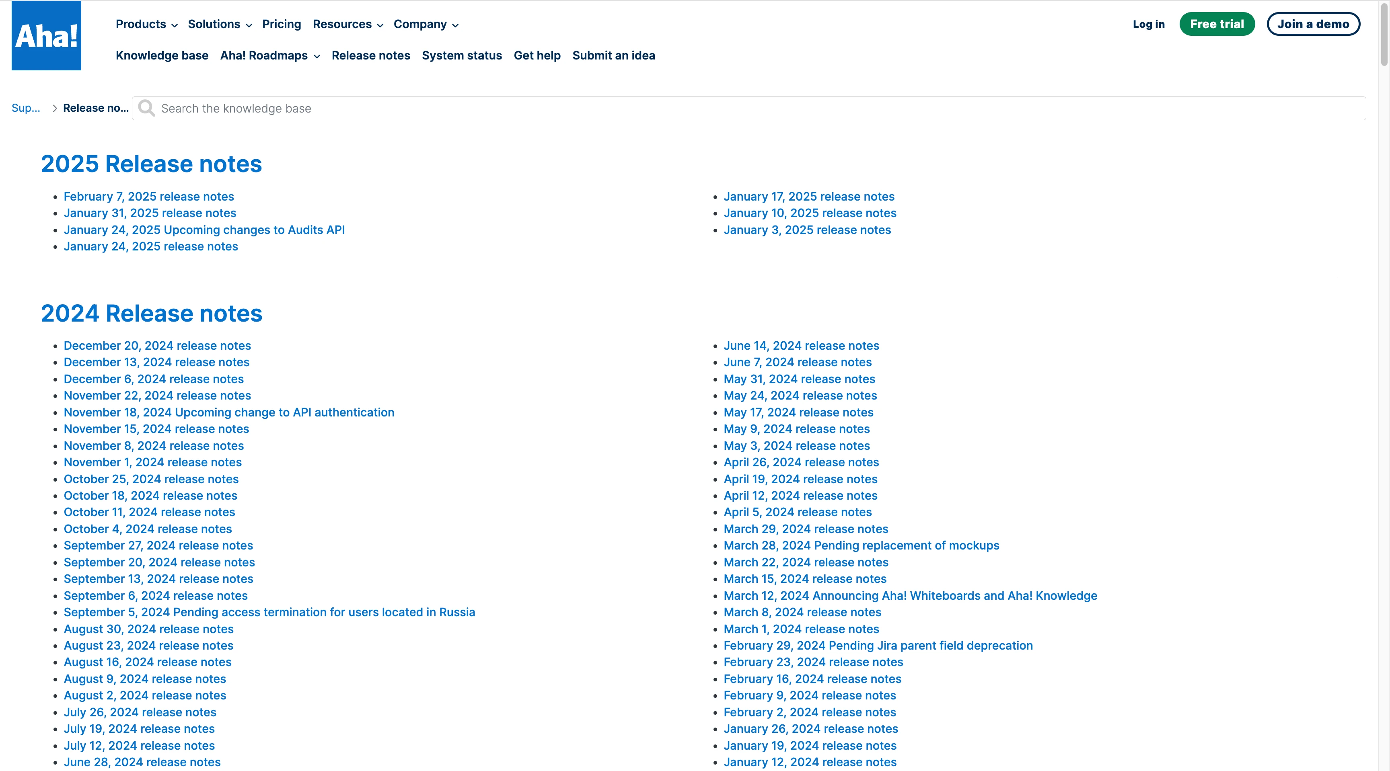Open the Pricing page

pyautogui.click(x=281, y=24)
